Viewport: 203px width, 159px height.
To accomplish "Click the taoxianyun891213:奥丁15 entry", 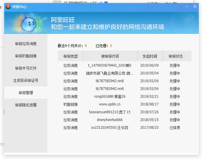I will (x=110, y=112).
